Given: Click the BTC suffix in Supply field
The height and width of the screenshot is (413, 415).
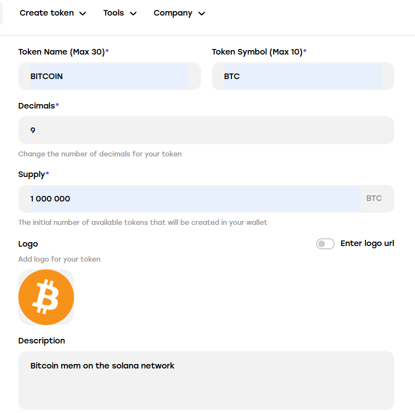Looking at the screenshot, I should (374, 198).
